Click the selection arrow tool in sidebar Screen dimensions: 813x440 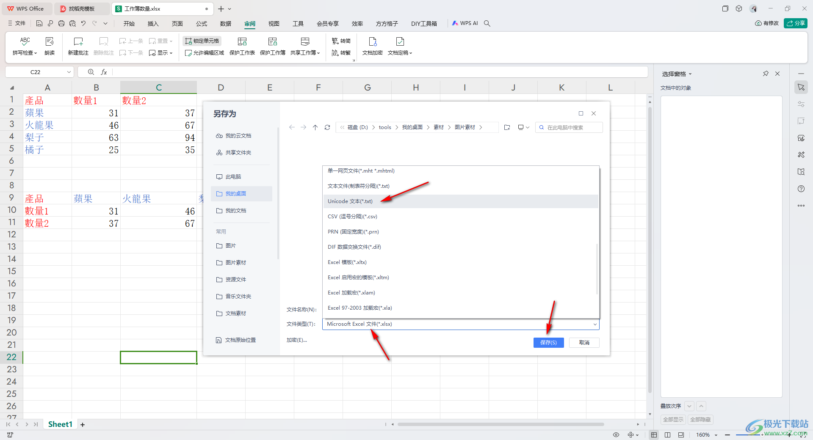click(x=801, y=87)
